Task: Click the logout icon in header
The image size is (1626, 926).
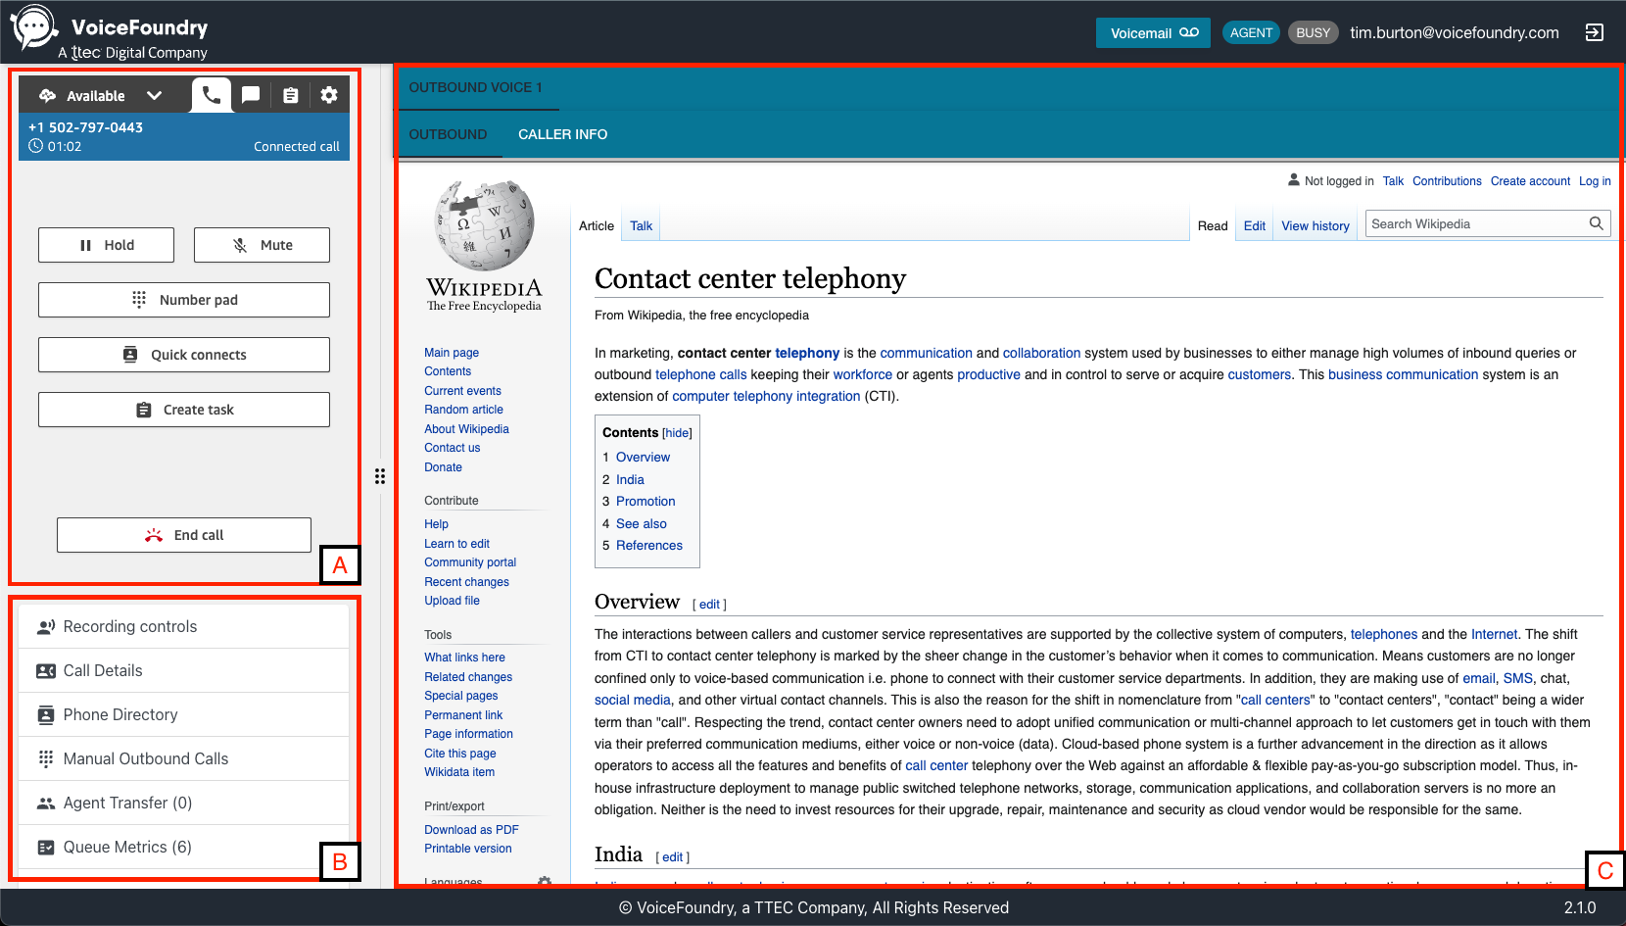Action: click(x=1595, y=32)
